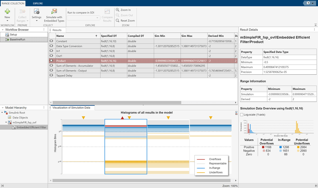Image resolution: width=318 pixels, height=188 pixels.
Task: Click the New workflow plus icon
Action: pos(7,11)
